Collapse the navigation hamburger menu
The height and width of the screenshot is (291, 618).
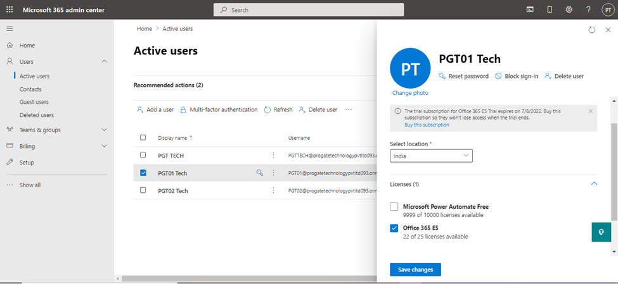10,29
